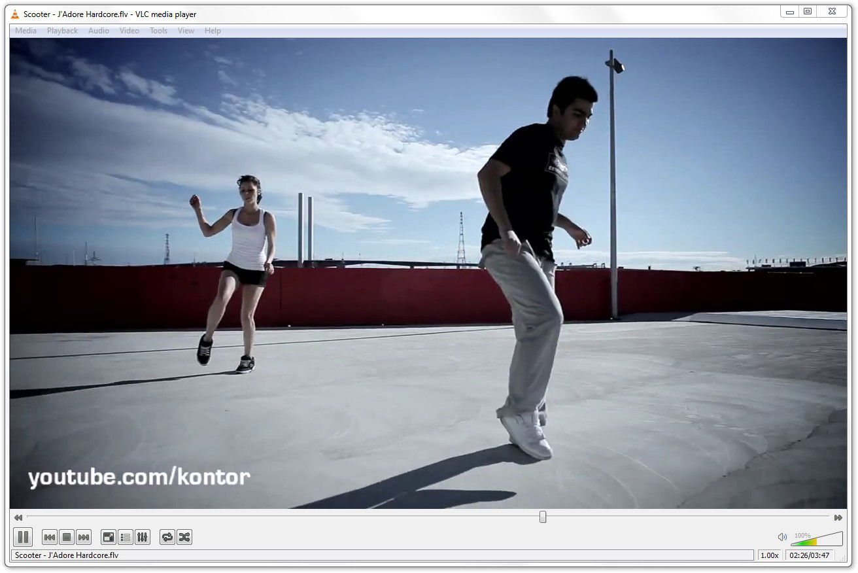Step forward with right seek arrow
Screen dimensions: 858x573
pyautogui.click(x=838, y=517)
